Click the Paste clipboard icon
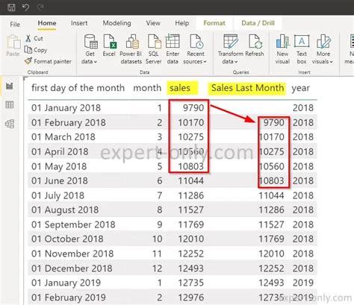This screenshot has height=305, width=354. (x=13, y=42)
